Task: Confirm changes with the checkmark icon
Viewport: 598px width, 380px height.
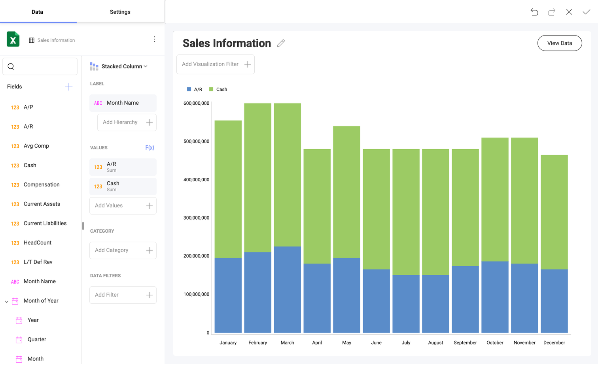Action: coord(587,12)
